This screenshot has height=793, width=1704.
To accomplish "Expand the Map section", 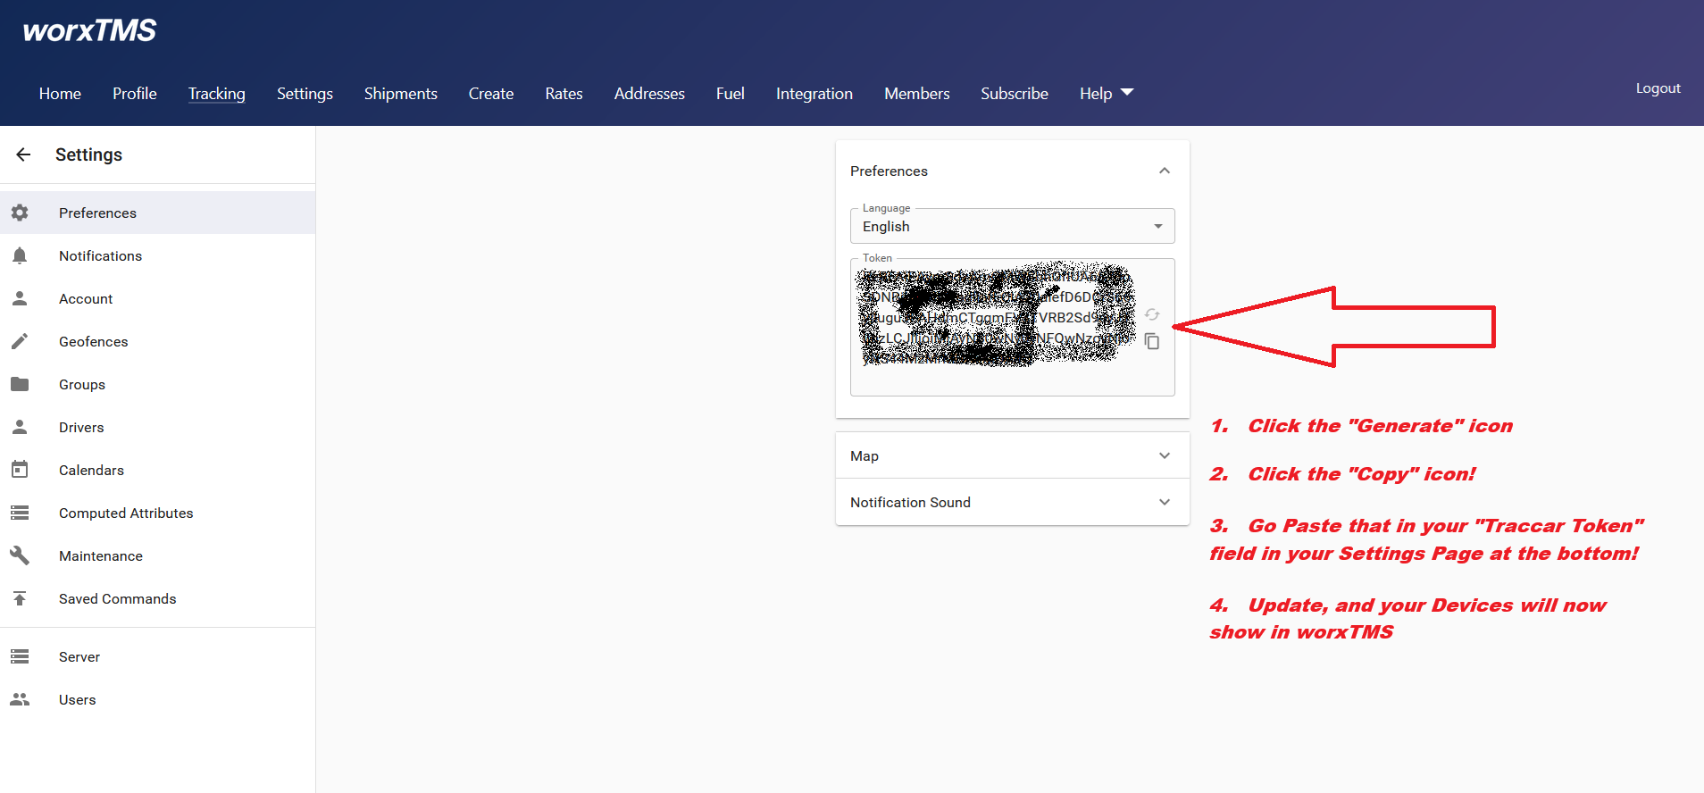I will 1012,455.
